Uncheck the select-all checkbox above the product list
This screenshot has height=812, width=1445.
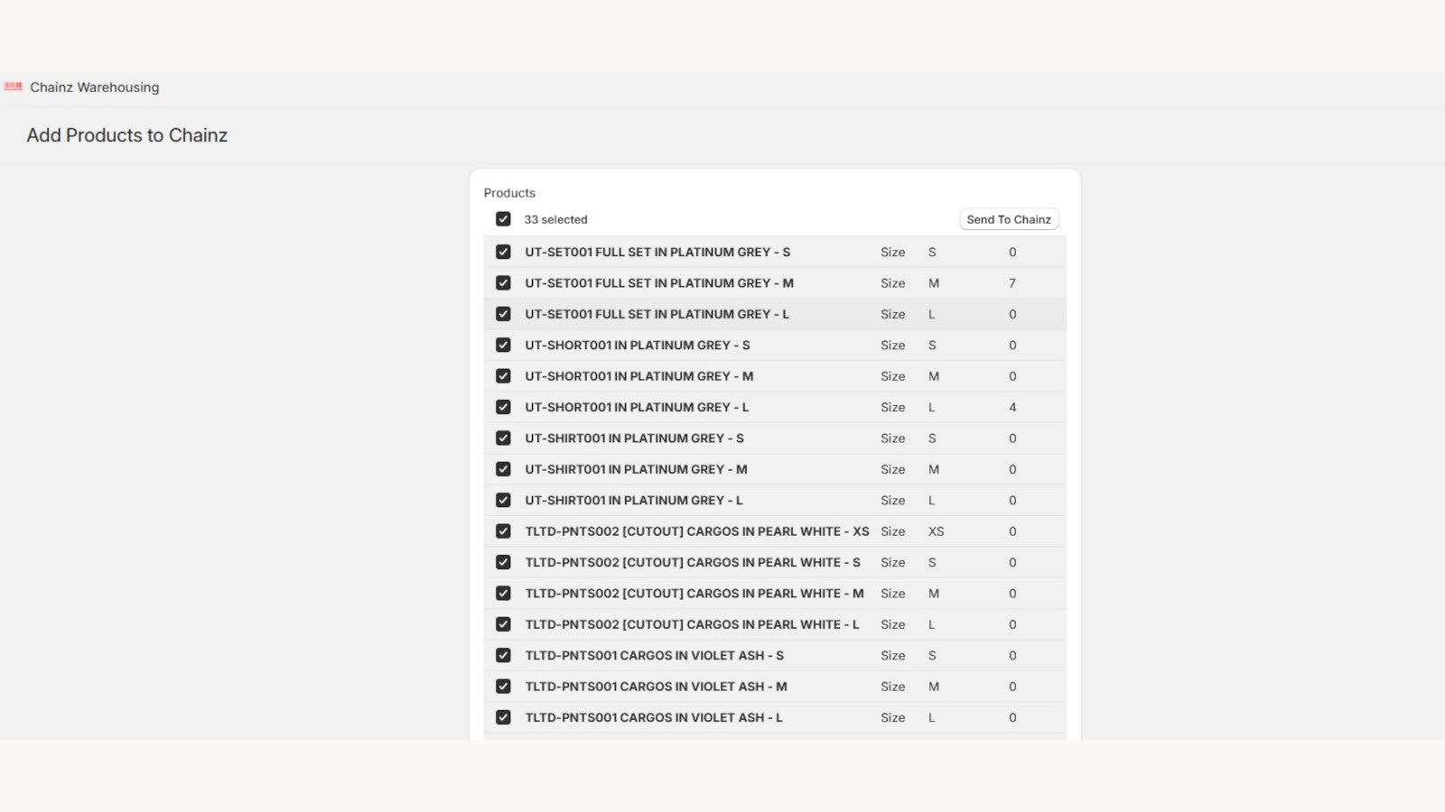pyautogui.click(x=503, y=218)
